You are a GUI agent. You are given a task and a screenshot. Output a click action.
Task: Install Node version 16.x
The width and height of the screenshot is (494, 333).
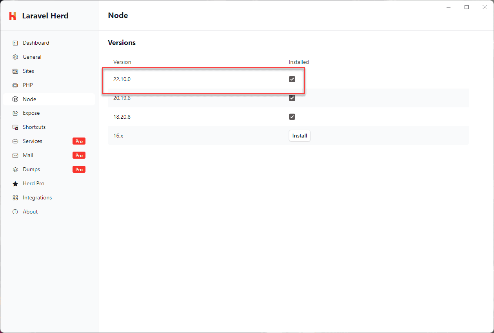coord(300,136)
